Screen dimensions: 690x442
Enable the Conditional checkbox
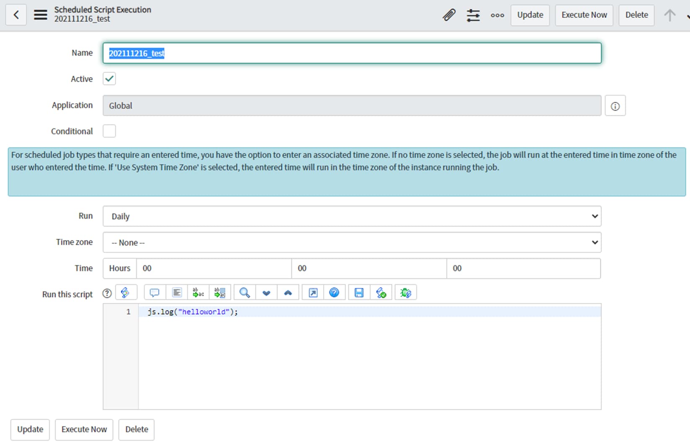pos(109,131)
